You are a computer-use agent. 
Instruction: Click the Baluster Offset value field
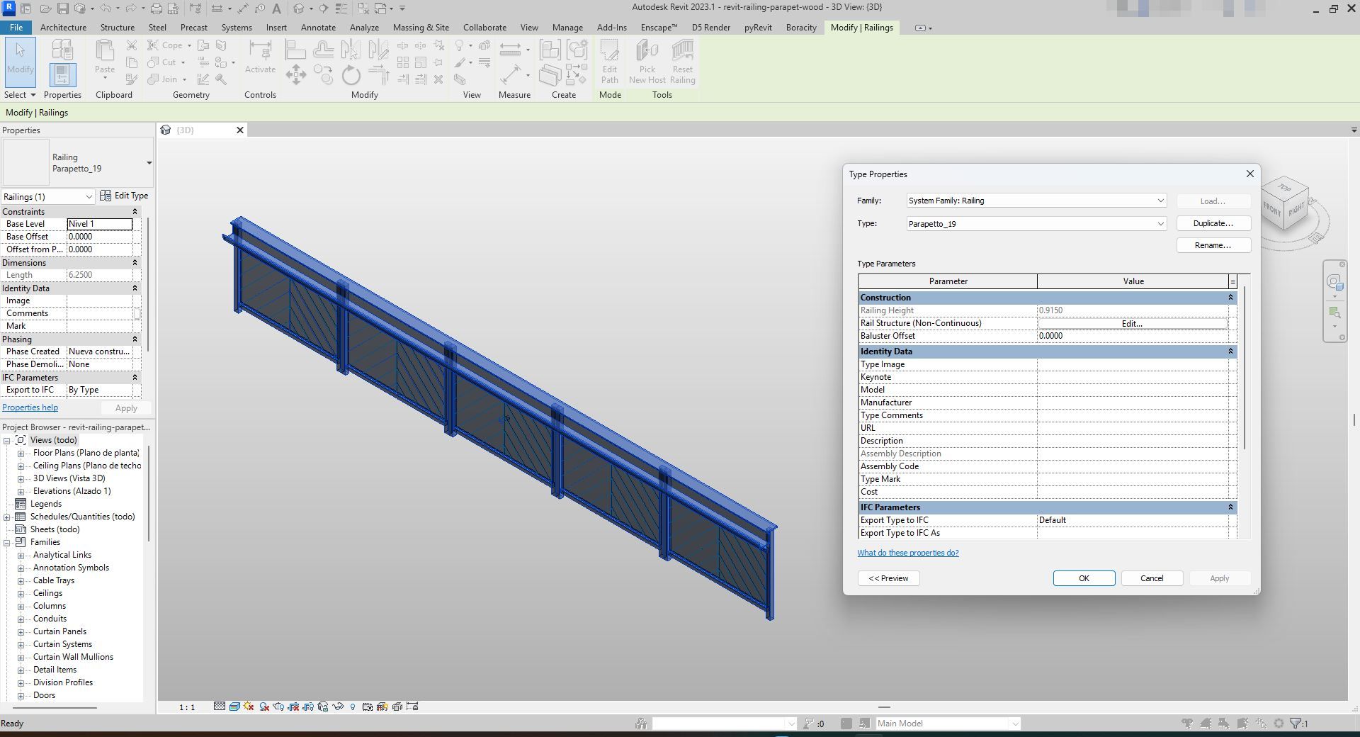click(1132, 336)
